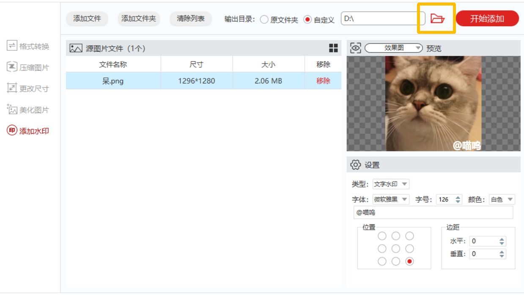Set watermark position to middle-right
Screen dimensions: 524x295
point(409,248)
